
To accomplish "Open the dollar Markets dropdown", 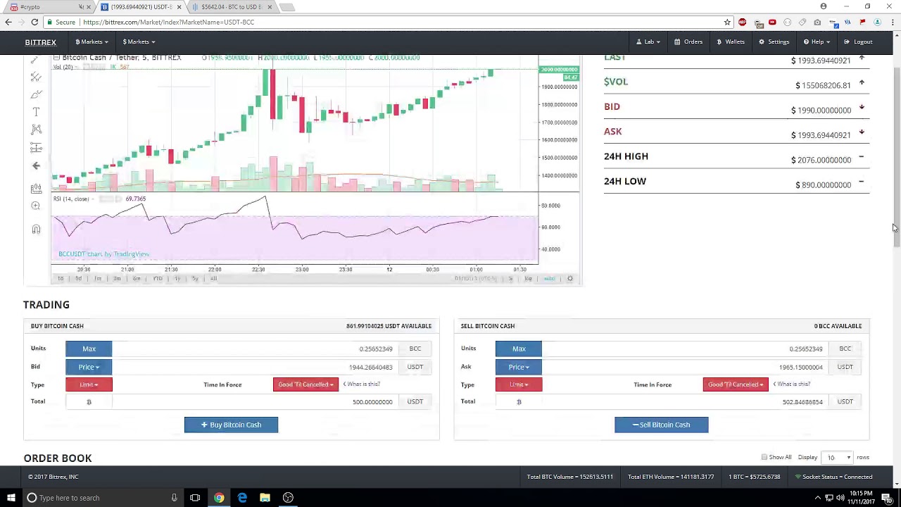I will pos(138,42).
